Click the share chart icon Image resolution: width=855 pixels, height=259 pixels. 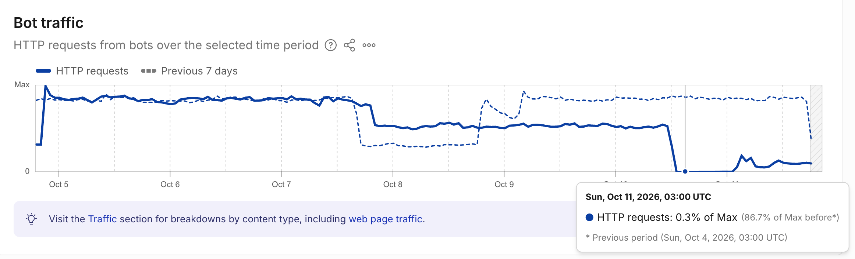pos(350,45)
